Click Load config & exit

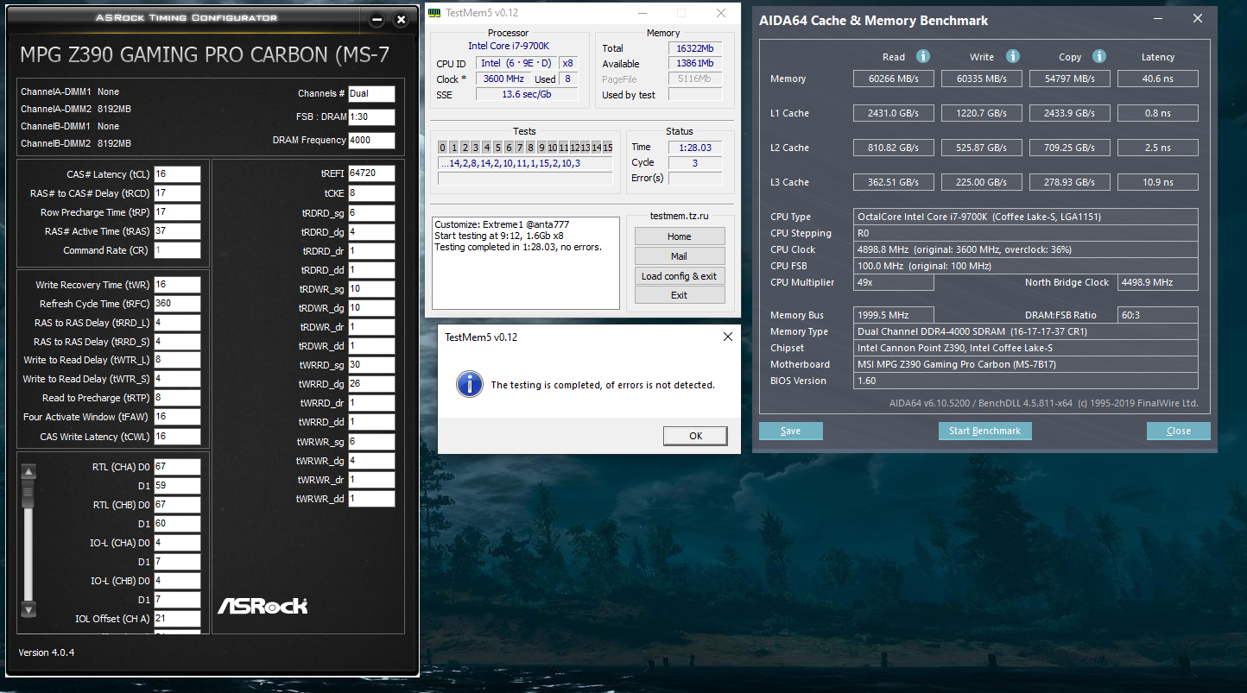coord(680,276)
